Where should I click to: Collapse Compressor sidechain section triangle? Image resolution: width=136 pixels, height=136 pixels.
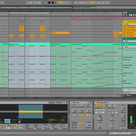coord(98,103)
